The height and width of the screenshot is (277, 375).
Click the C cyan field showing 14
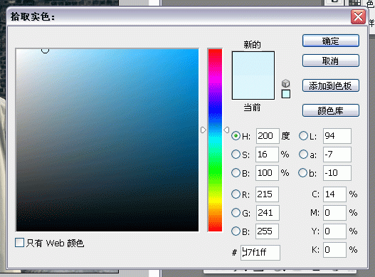[334, 194]
